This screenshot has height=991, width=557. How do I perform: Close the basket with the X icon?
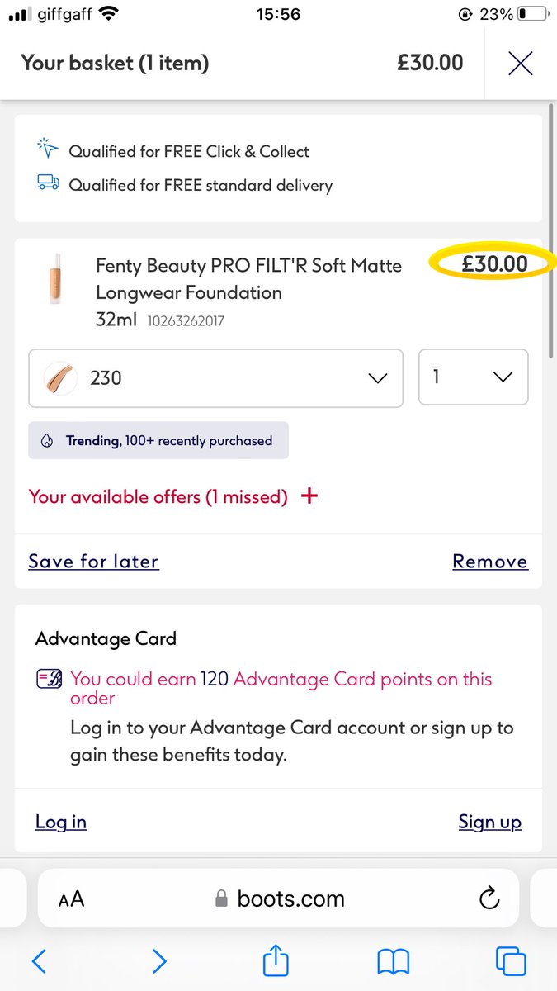520,64
